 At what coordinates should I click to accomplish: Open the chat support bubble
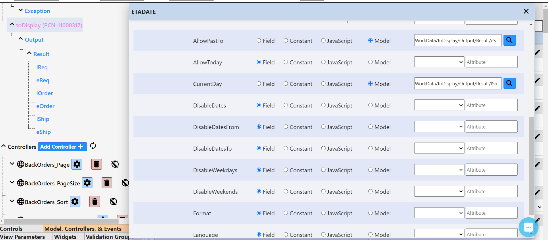tap(528, 227)
